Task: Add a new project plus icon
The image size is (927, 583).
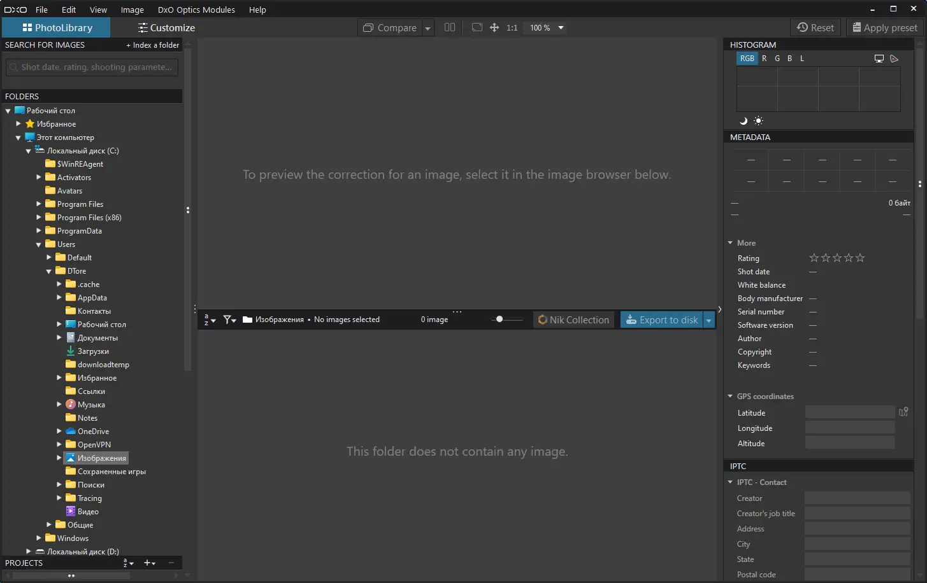Action: [x=150, y=563]
